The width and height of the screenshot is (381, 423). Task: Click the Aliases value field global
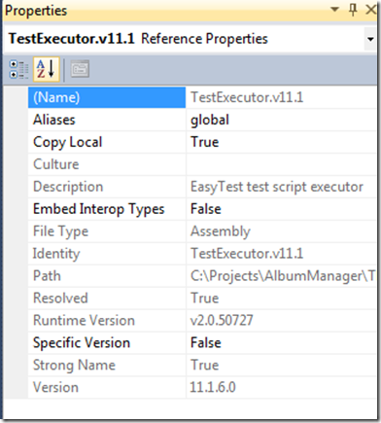point(281,120)
